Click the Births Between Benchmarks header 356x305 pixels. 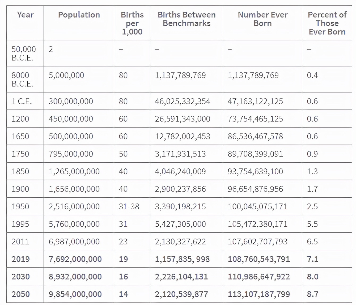[187, 19]
